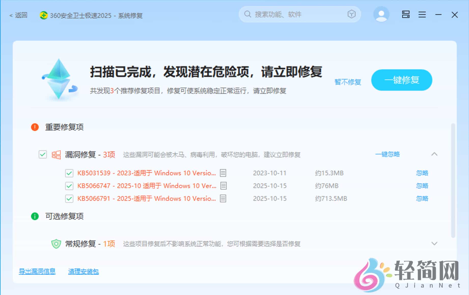Click the user avatar icon
The height and width of the screenshot is (295, 469).
[x=381, y=15]
